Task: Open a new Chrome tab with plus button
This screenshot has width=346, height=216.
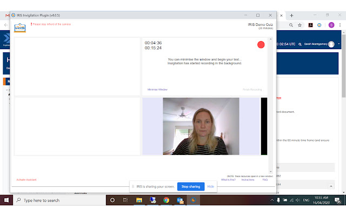Action: [x=291, y=16]
